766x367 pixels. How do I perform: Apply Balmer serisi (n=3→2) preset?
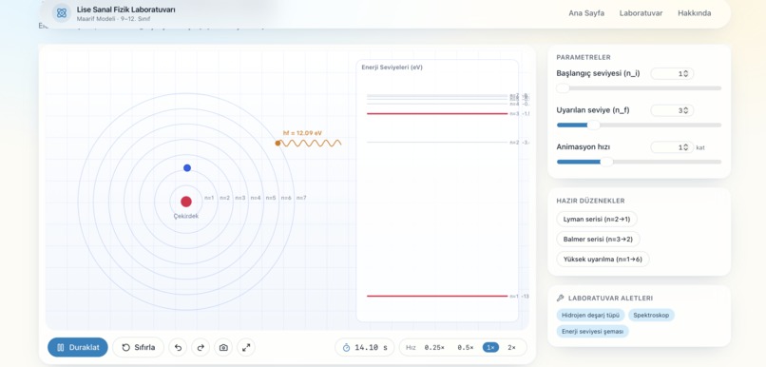(x=598, y=239)
